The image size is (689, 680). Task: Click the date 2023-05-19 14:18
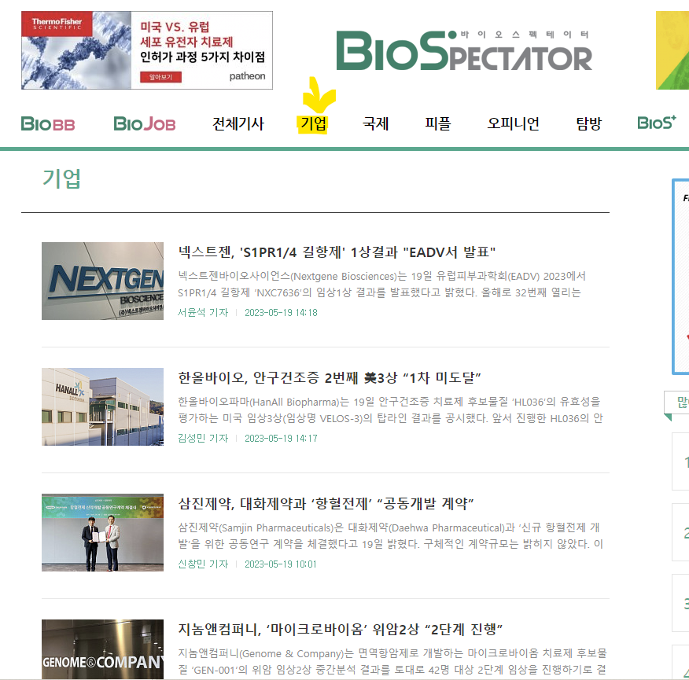coord(281,312)
